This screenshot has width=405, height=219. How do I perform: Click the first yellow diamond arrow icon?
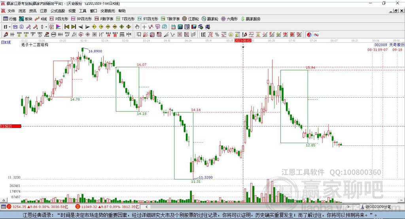tap(94, 26)
